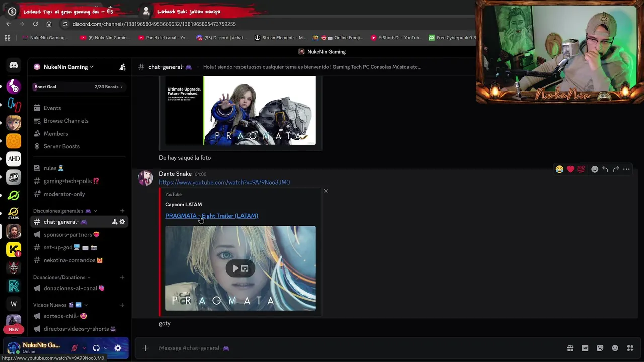The image size is (644, 362).
Task: Open the GIF picker
Action: click(x=585, y=348)
